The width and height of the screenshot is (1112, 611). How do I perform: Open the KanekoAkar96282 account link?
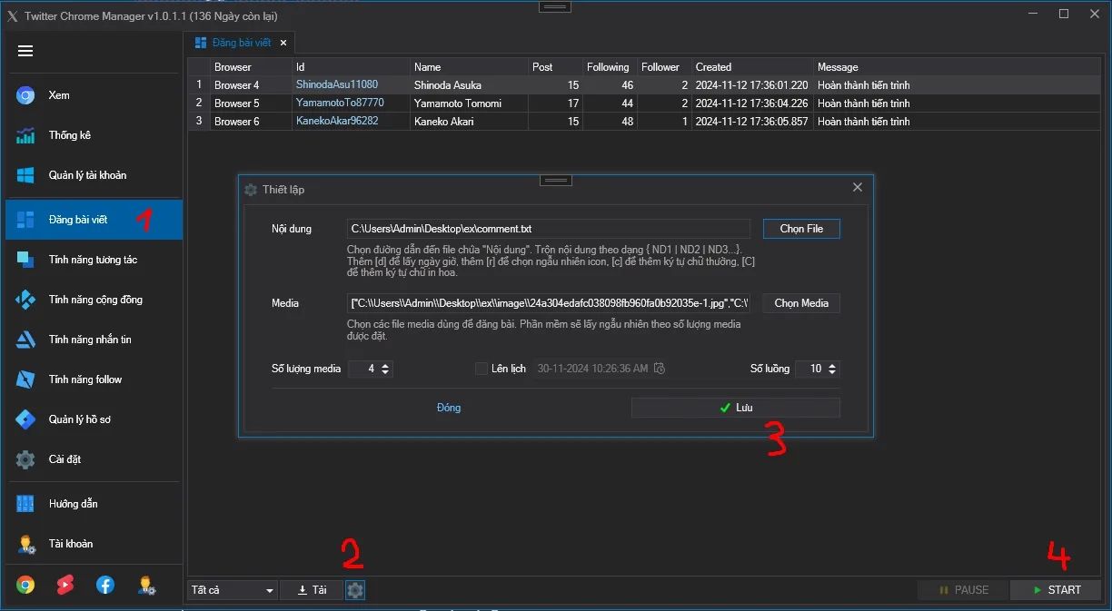(x=337, y=121)
